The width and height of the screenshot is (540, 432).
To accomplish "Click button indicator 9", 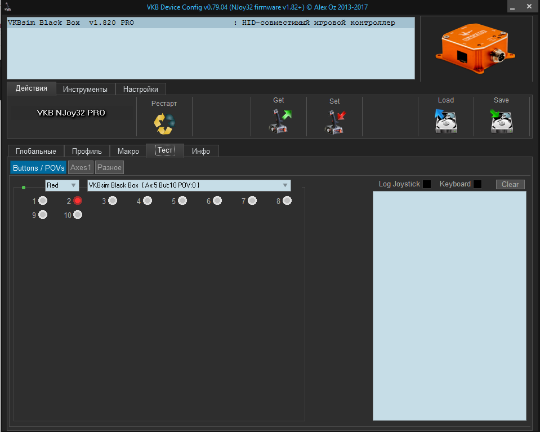I will pos(43,215).
